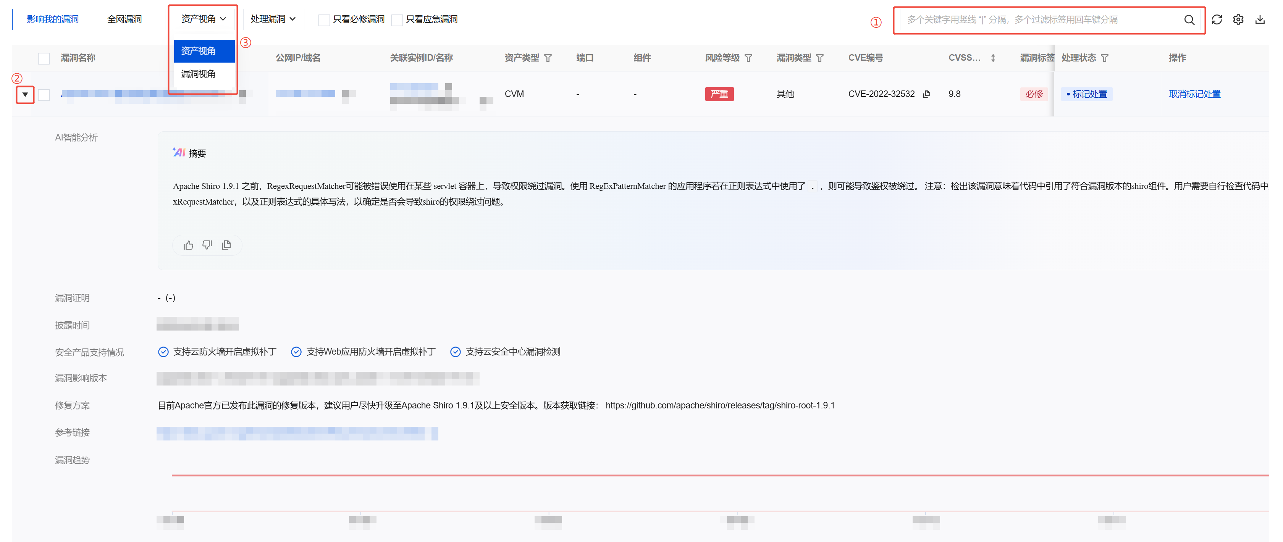This screenshot has height=542, width=1283.
Task: Click the refresh list icon
Action: pos(1216,20)
